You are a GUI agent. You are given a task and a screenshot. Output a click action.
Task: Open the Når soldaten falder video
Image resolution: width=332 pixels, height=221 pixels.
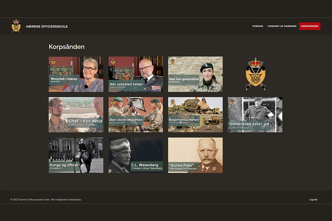pyautogui.click(x=136, y=74)
